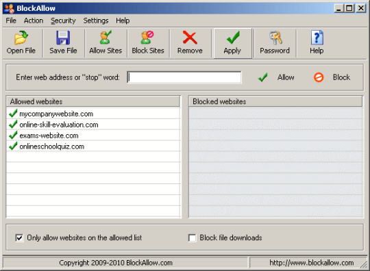Click the Apply green checkmark icon
370x271 pixels.
(233, 38)
